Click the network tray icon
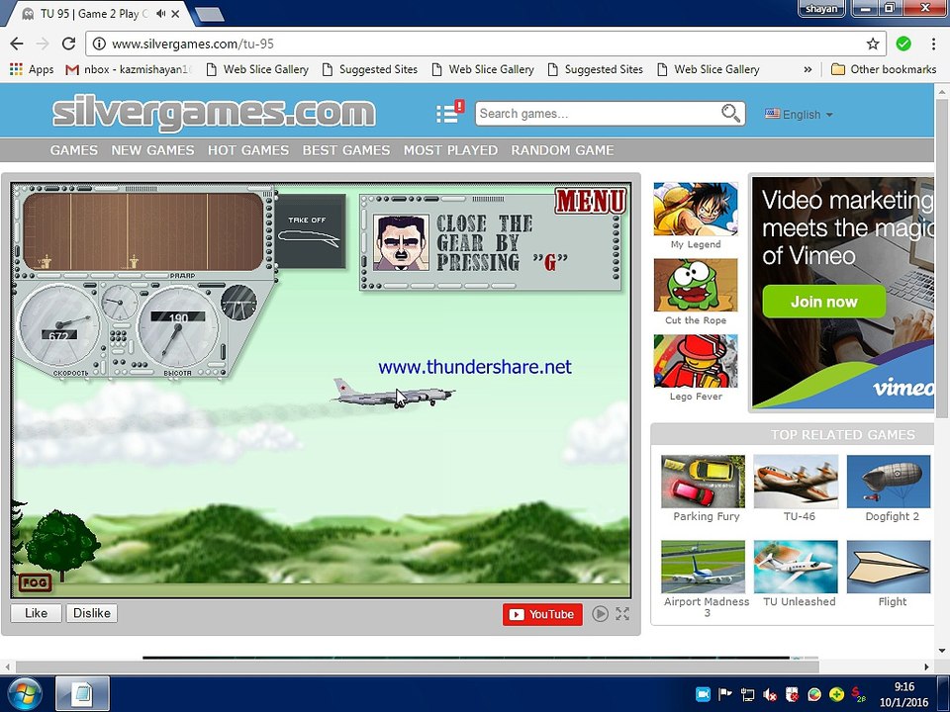 click(748, 694)
